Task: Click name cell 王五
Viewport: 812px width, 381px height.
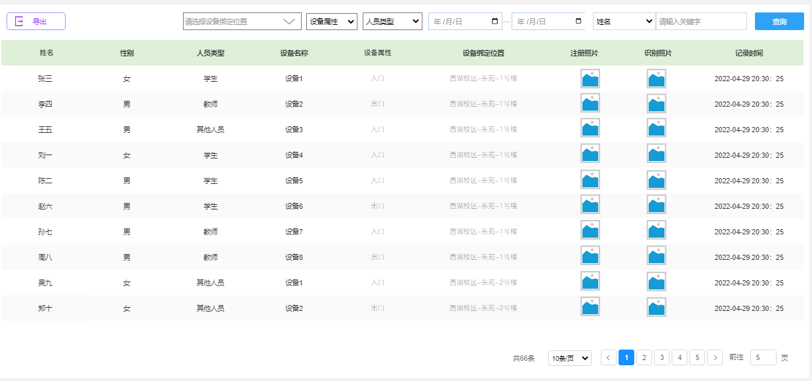Action: (45, 130)
